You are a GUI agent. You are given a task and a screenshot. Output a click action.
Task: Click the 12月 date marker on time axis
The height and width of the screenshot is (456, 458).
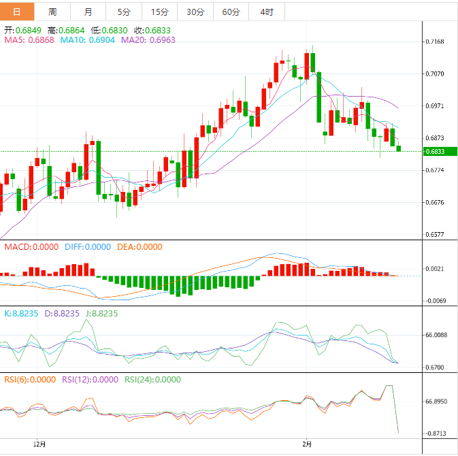(39, 444)
